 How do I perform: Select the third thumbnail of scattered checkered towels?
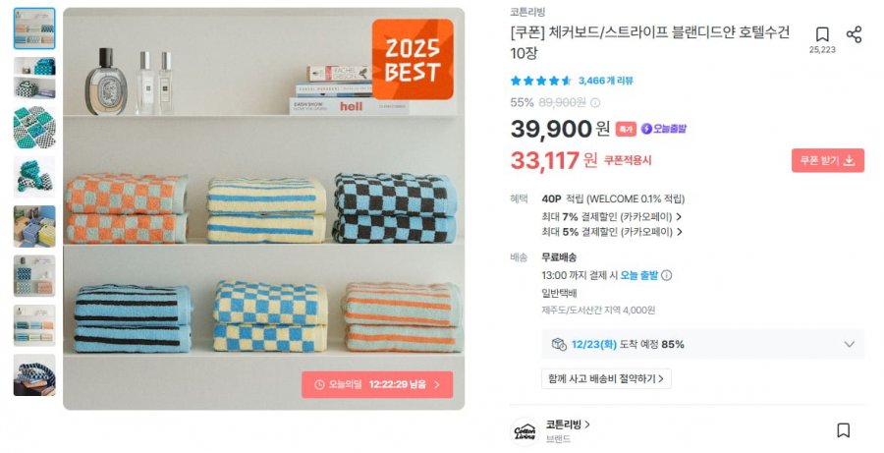point(34,128)
